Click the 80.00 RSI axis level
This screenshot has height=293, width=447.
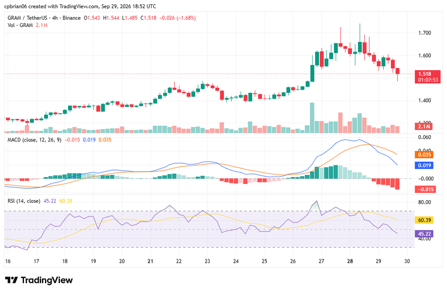pos(424,202)
